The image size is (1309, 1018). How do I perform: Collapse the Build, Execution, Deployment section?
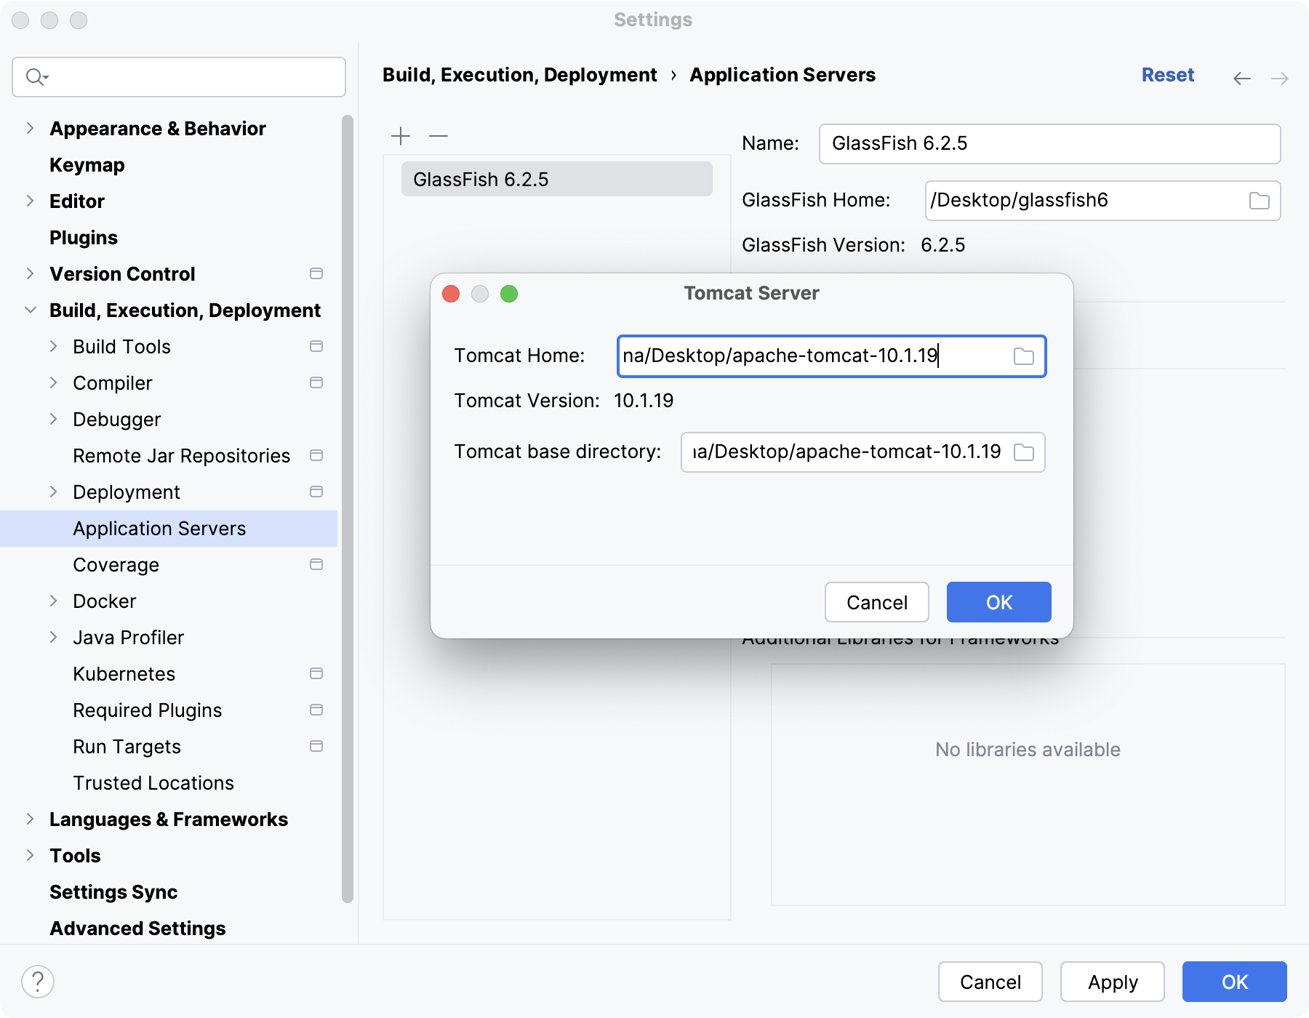pos(30,310)
